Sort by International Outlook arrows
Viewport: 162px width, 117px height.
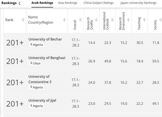[x=112, y=20]
